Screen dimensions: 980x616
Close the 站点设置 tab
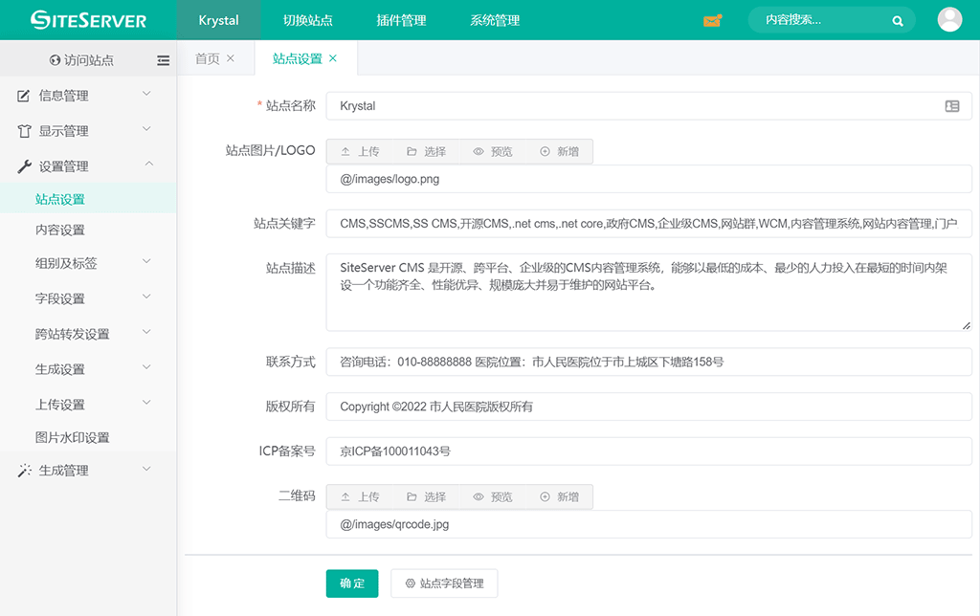(x=333, y=58)
